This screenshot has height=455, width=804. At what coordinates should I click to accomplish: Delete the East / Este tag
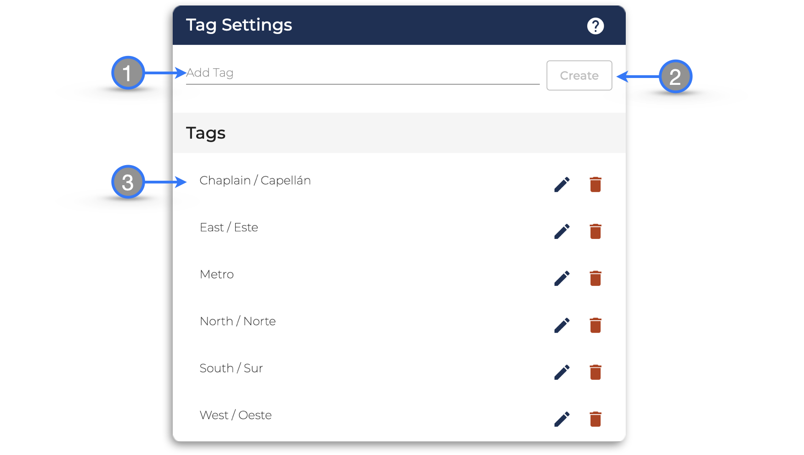595,231
